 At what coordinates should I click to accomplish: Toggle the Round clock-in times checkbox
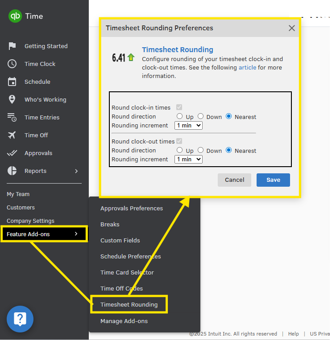(179, 107)
